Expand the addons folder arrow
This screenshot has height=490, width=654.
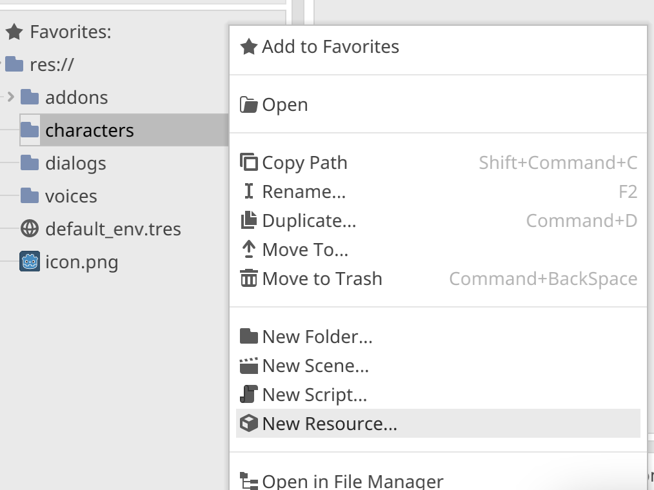(x=10, y=97)
